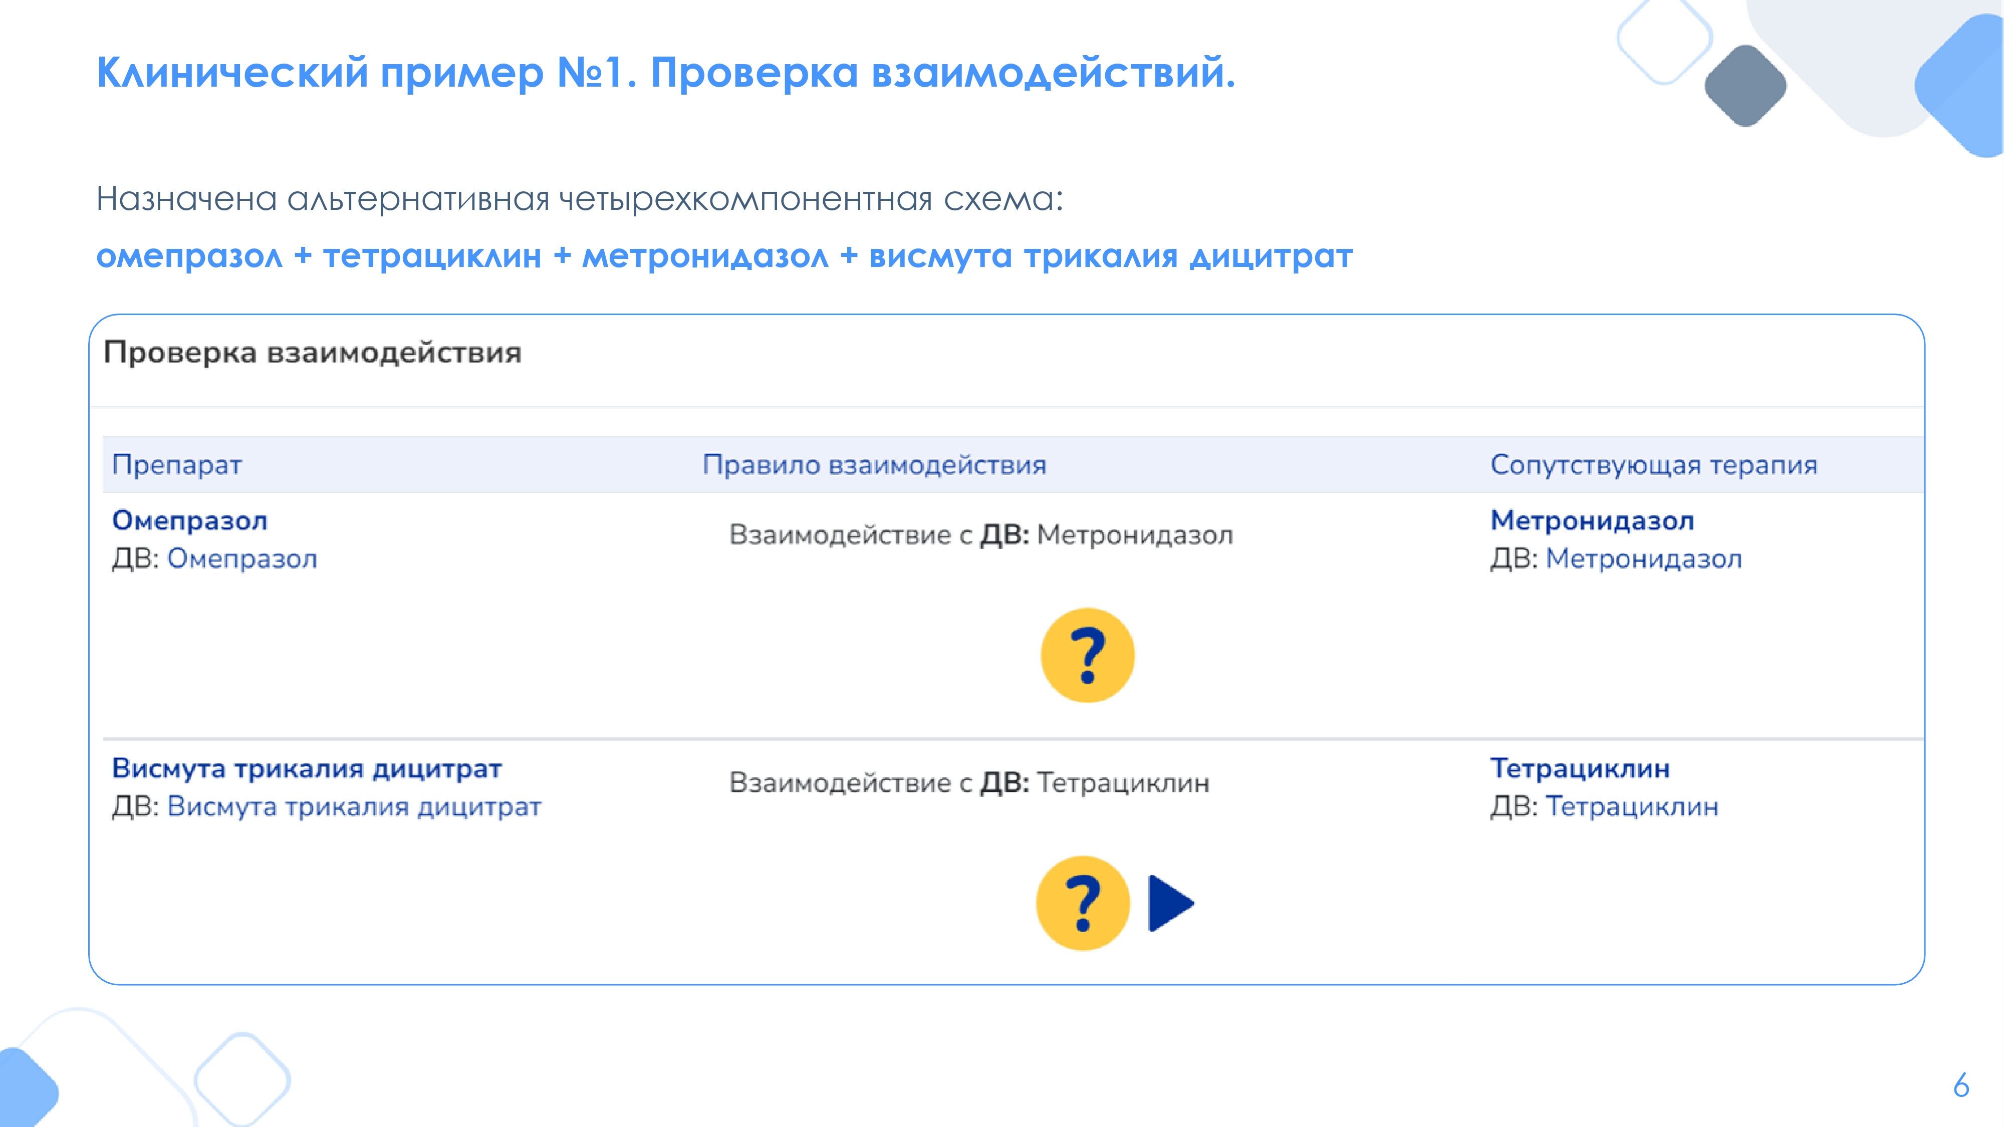
Task: Click the ДВ: Омепразол active substance link
Action: (242, 558)
